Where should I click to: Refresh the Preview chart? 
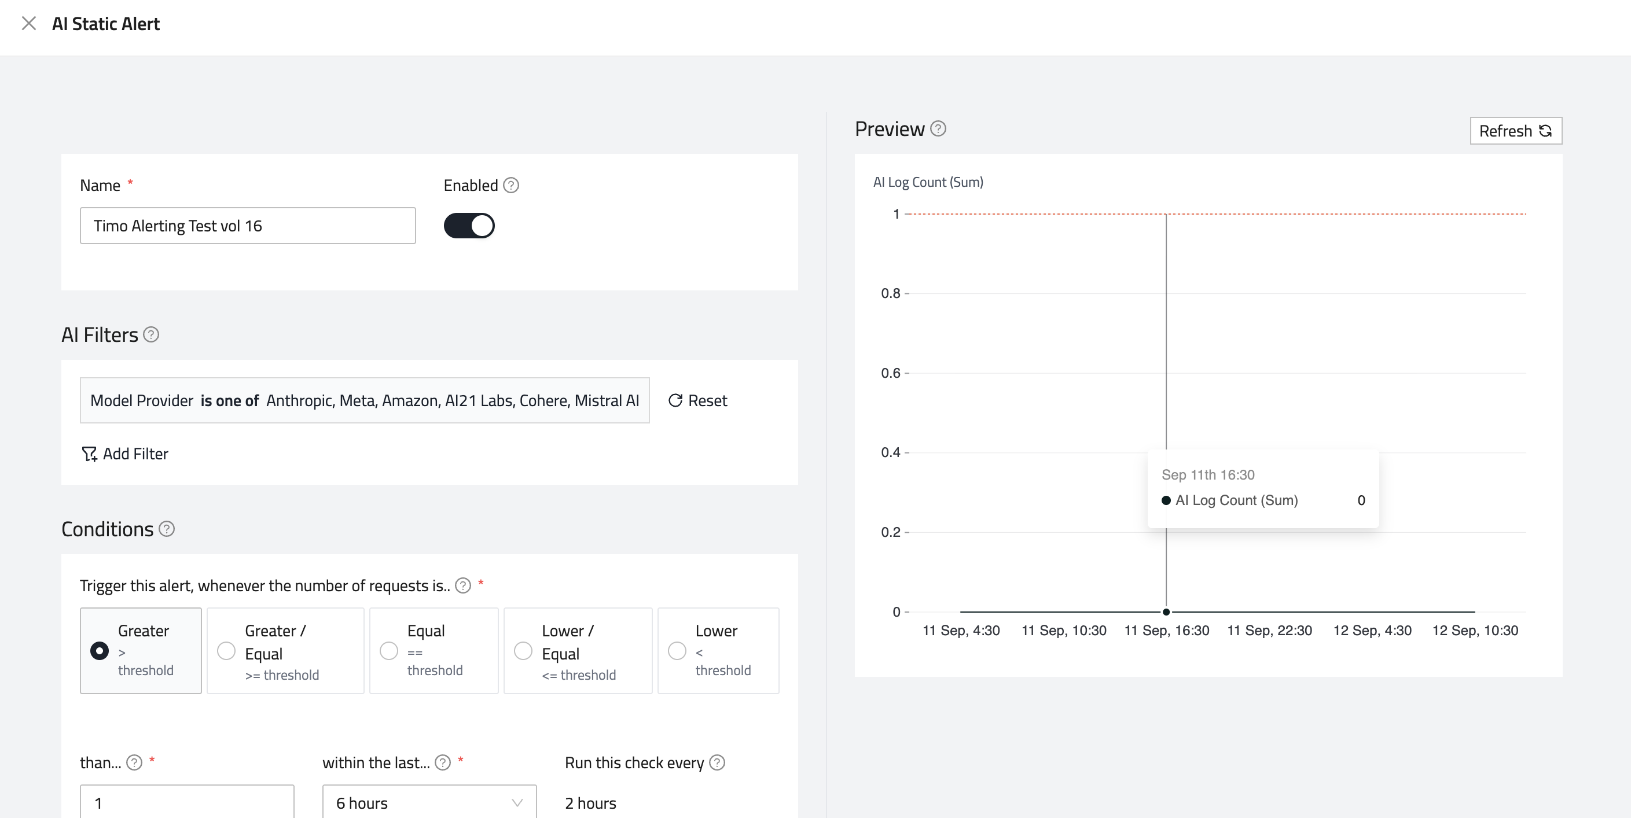pyautogui.click(x=1515, y=131)
